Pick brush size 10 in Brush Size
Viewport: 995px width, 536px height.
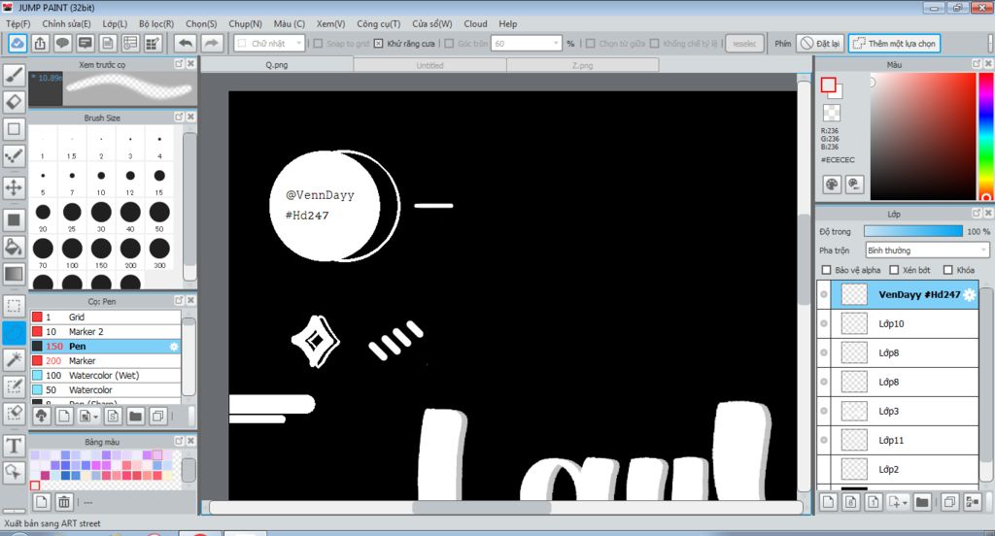coord(101,179)
